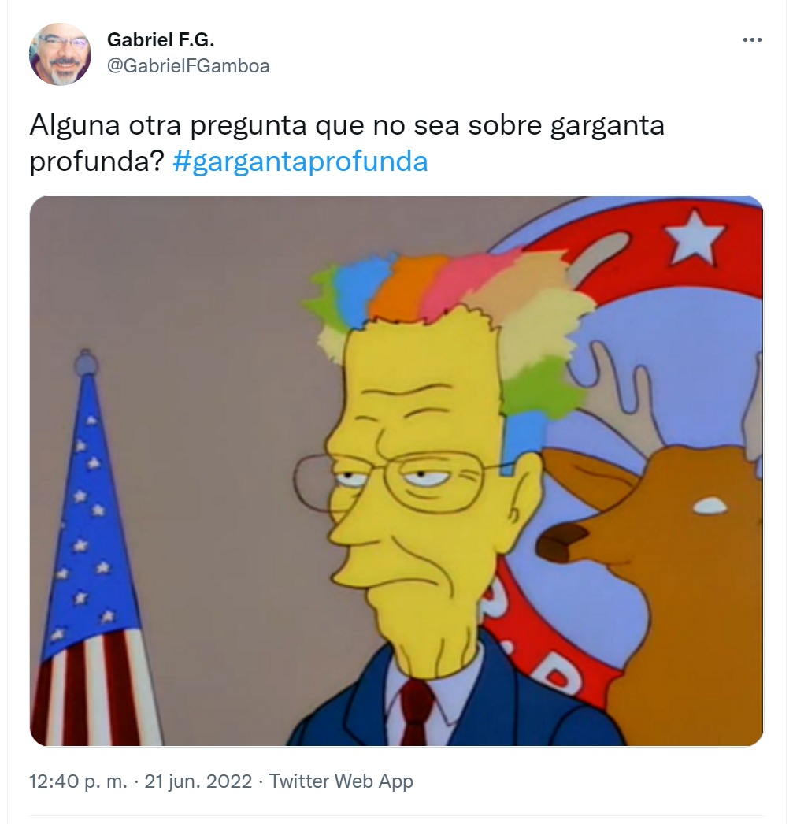Click Gabriel F.G.'s profile avatar

[60, 54]
